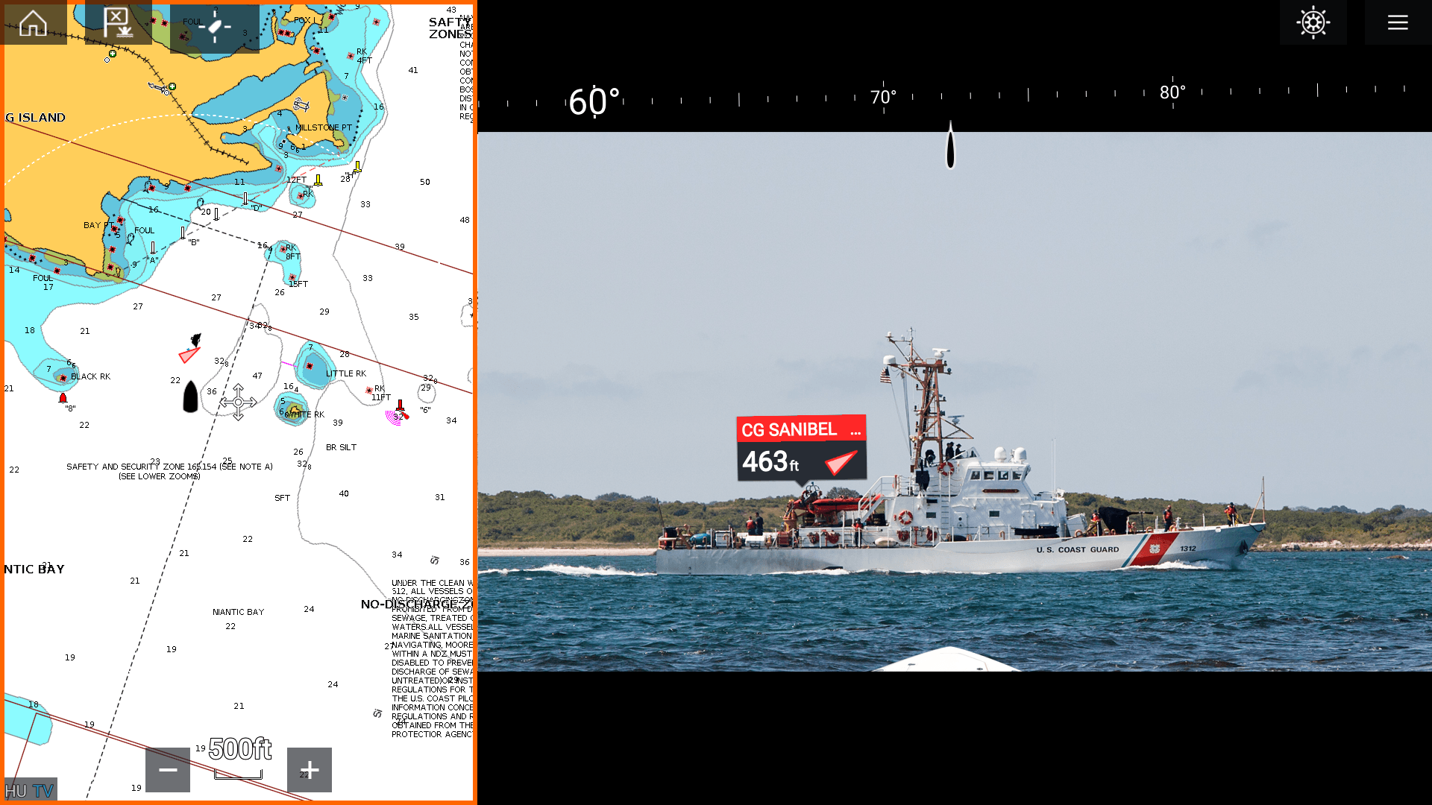Select the red buoy marked "8"
This screenshot has width=1432, height=805.
pyautogui.click(x=63, y=398)
